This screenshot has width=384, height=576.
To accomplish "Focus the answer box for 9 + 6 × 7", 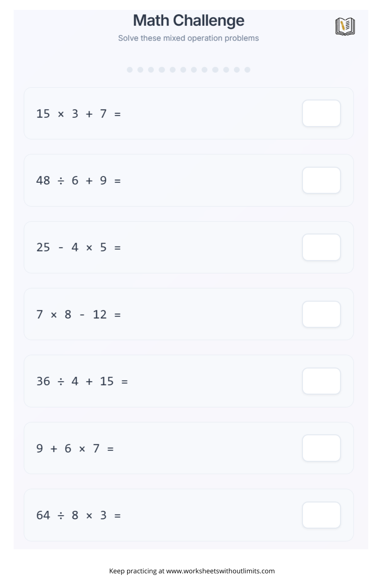I will (x=321, y=448).
